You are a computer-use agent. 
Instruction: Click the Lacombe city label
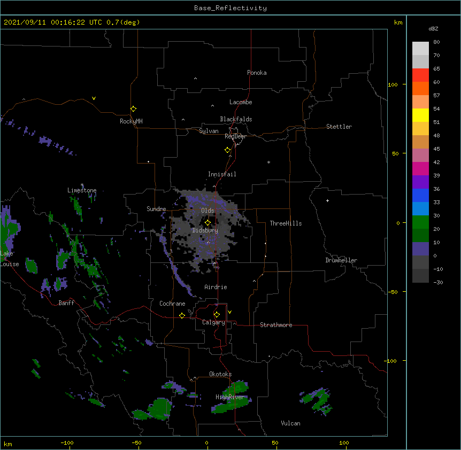pos(241,102)
